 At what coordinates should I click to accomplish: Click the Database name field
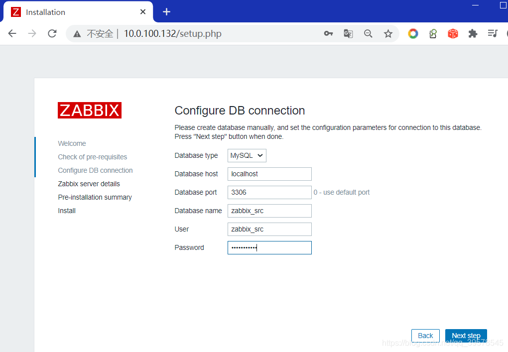tap(269, 211)
